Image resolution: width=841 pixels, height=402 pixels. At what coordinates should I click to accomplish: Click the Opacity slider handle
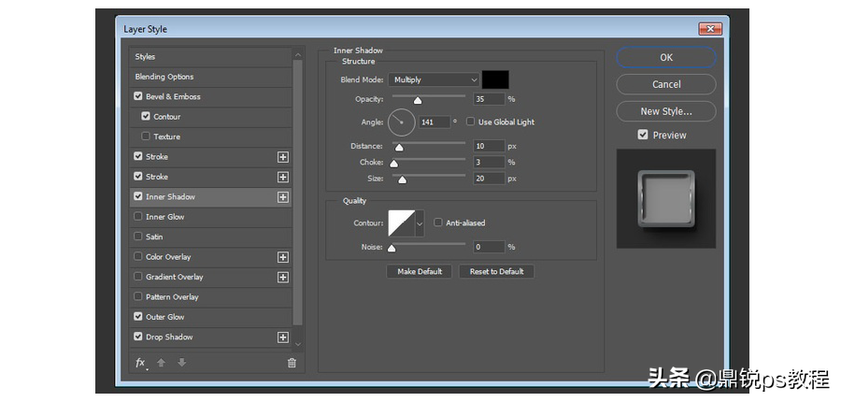(418, 100)
